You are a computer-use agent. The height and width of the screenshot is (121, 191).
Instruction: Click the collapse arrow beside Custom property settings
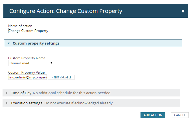coord(9,43)
